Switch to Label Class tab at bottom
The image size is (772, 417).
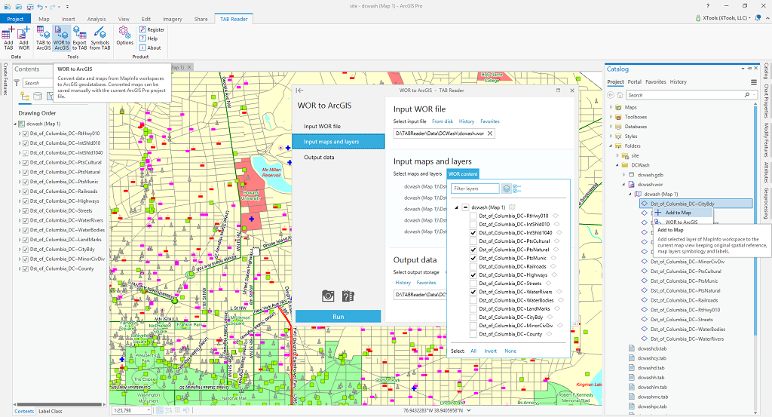(x=51, y=411)
